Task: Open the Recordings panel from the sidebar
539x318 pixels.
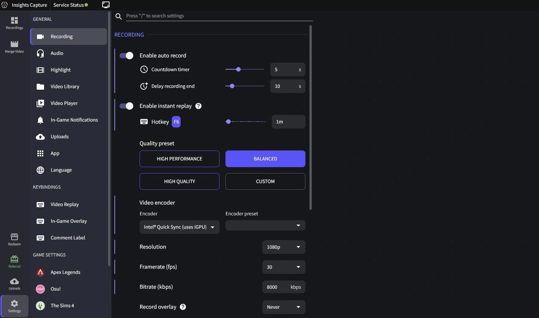Action: tap(14, 23)
